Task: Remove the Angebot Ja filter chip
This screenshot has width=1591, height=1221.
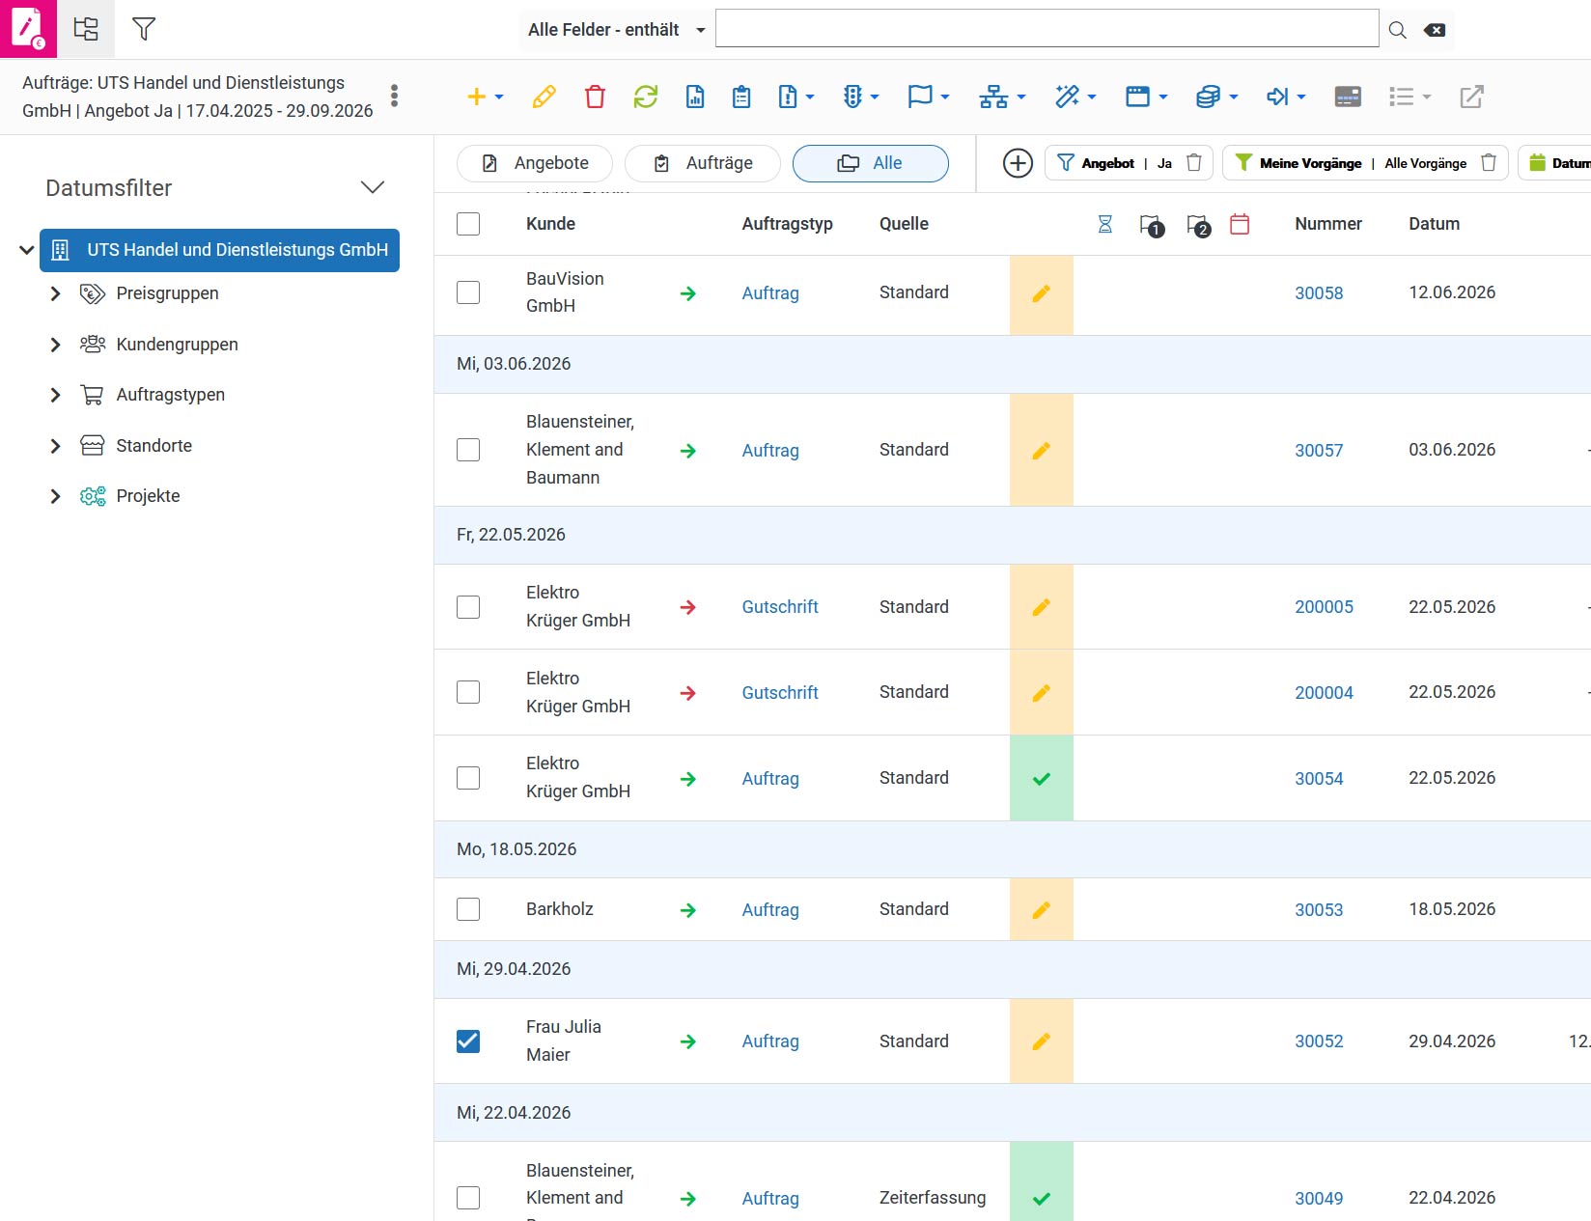Action: pyautogui.click(x=1193, y=163)
